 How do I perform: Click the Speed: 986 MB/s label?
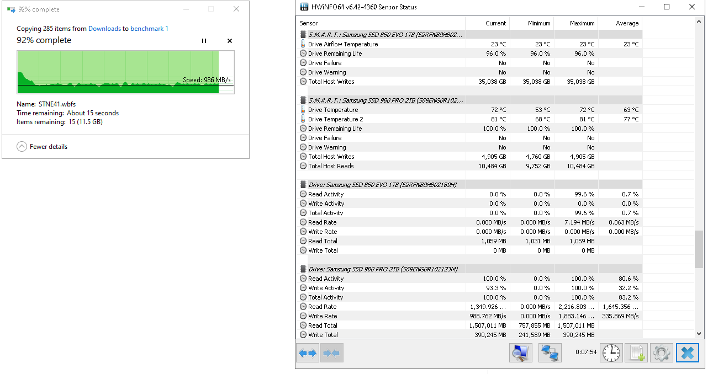(x=207, y=80)
